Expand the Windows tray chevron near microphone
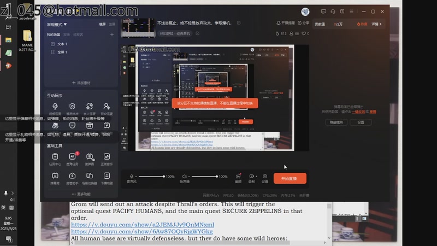Screen dimensions: 437x246 tap(13, 193)
